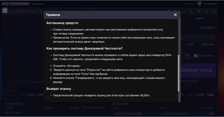Click the 'Автовывод средств:' heading
This screenshot has height=117, width=224.
point(63,23)
